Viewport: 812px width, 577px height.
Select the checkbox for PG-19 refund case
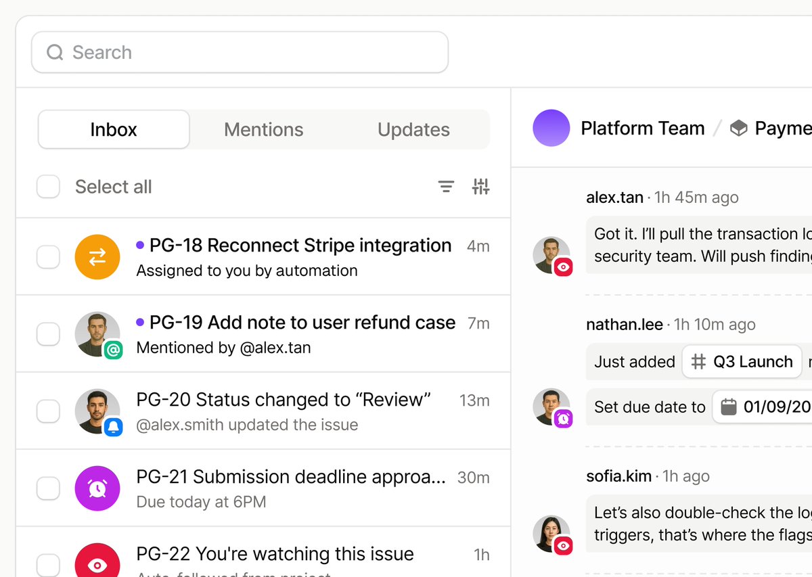[x=48, y=334]
